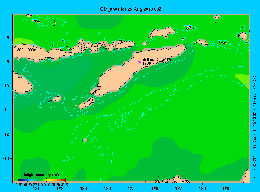Viewport: 260px width, 192px height.
Task: Click the 127 longitude axis label
Action: coord(178,188)
